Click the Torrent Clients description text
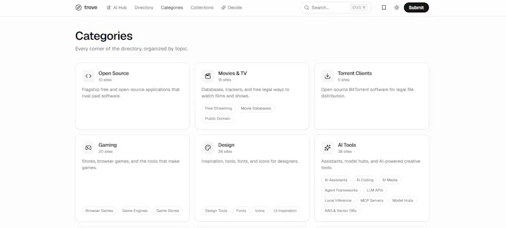 click(367, 93)
